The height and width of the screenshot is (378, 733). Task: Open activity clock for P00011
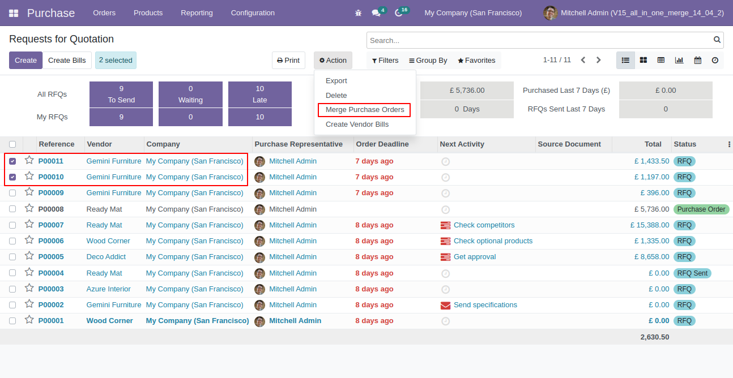pos(445,161)
